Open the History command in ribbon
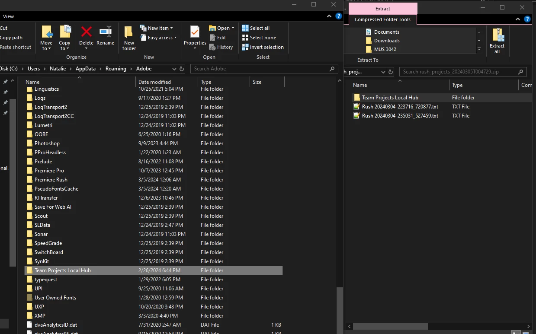Viewport: 536px width, 334px height. [221, 47]
